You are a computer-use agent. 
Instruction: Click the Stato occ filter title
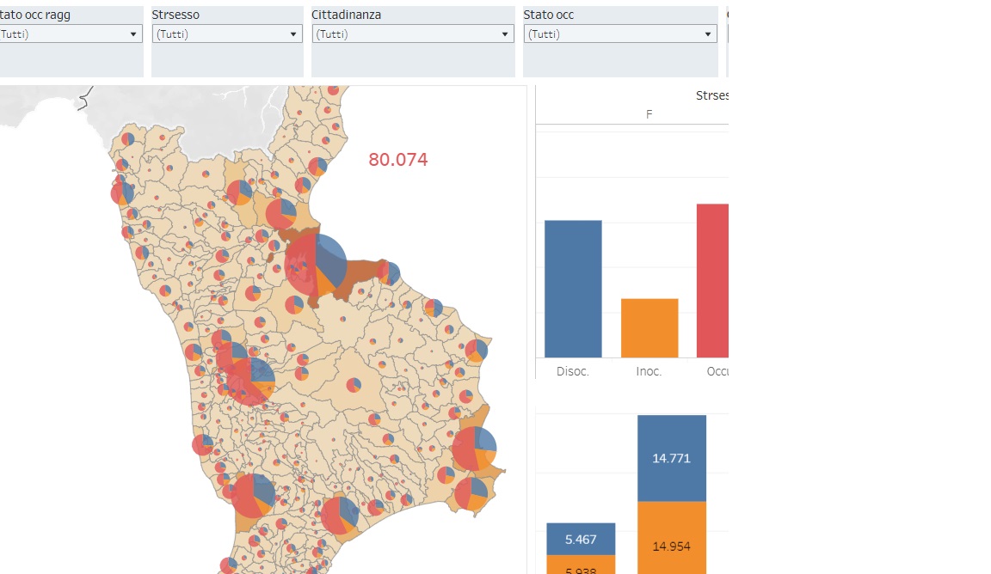click(x=549, y=15)
